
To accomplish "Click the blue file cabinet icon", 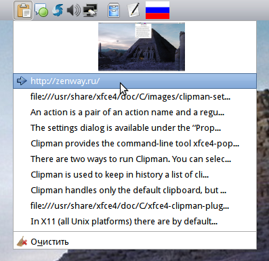I will click(114, 10).
